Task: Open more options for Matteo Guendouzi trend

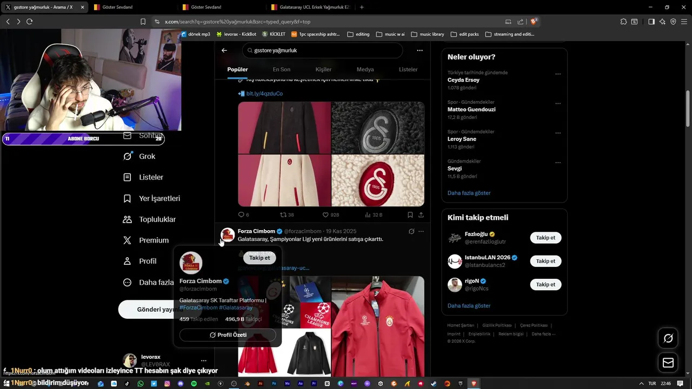Action: (x=558, y=104)
